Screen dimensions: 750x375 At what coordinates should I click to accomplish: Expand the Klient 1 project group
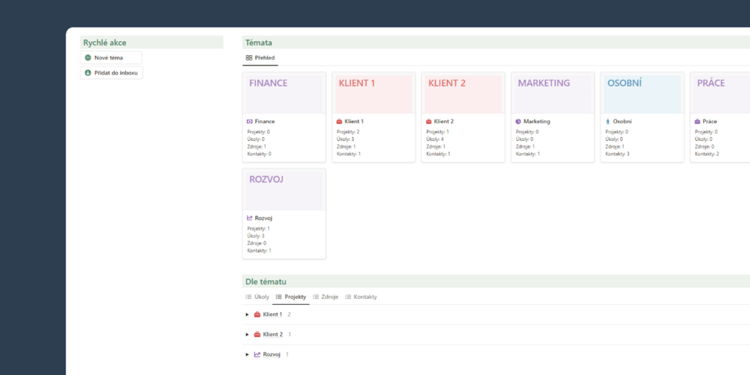coord(247,315)
